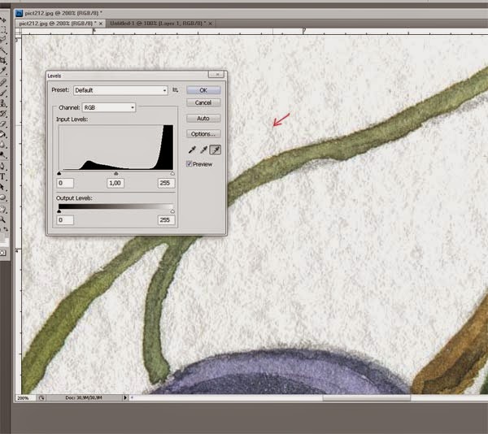The height and width of the screenshot is (434, 488).
Task: Click the horizontal scrollbar thumb
Action: pyautogui.click(x=366, y=397)
